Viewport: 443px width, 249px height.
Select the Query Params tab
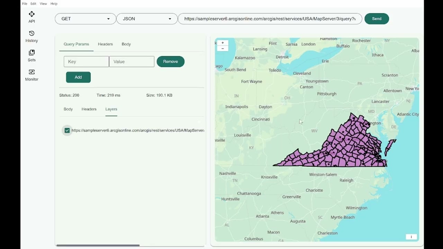(x=76, y=44)
